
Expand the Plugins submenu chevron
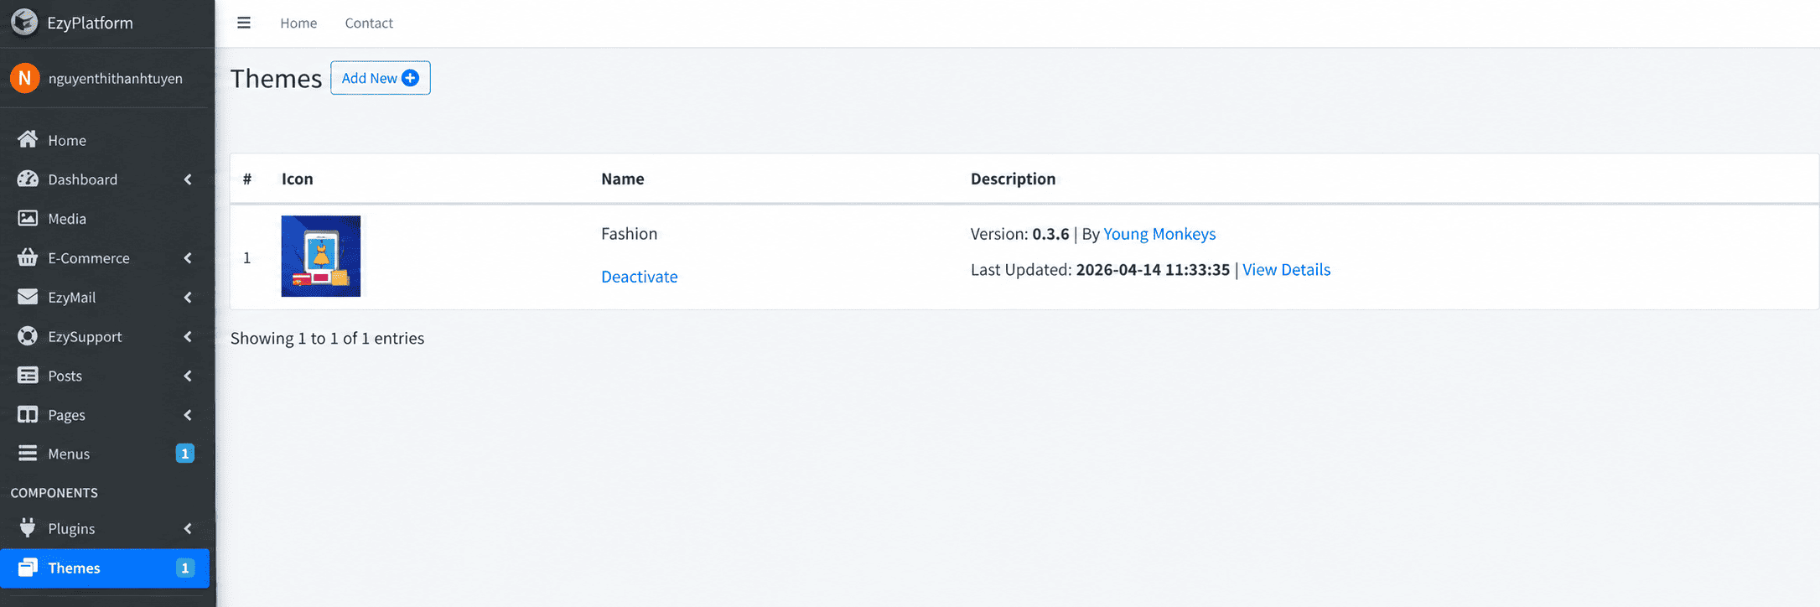point(188,528)
